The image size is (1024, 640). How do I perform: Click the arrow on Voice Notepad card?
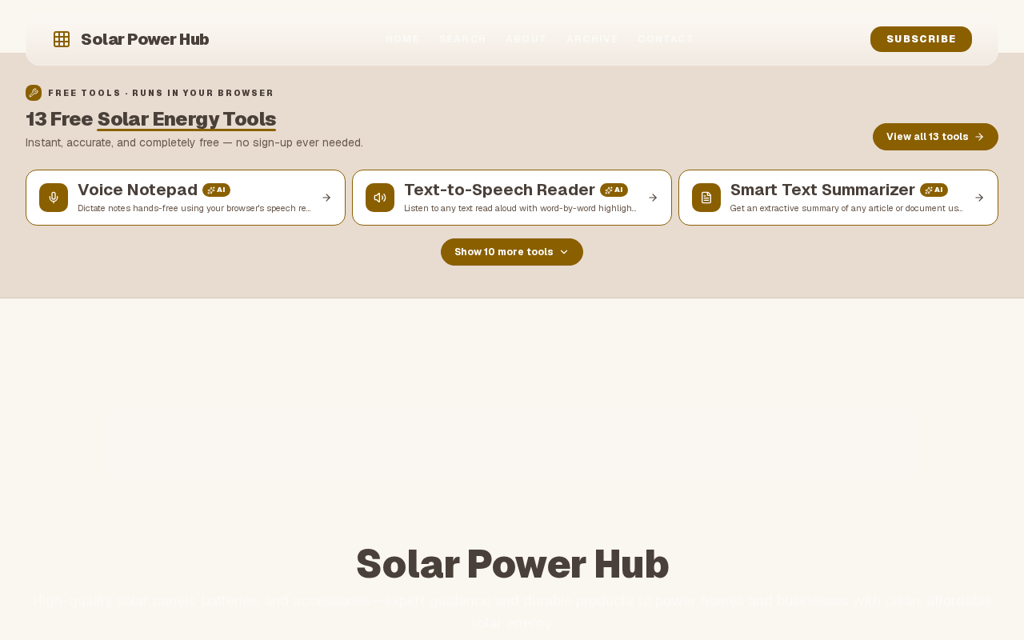(326, 198)
